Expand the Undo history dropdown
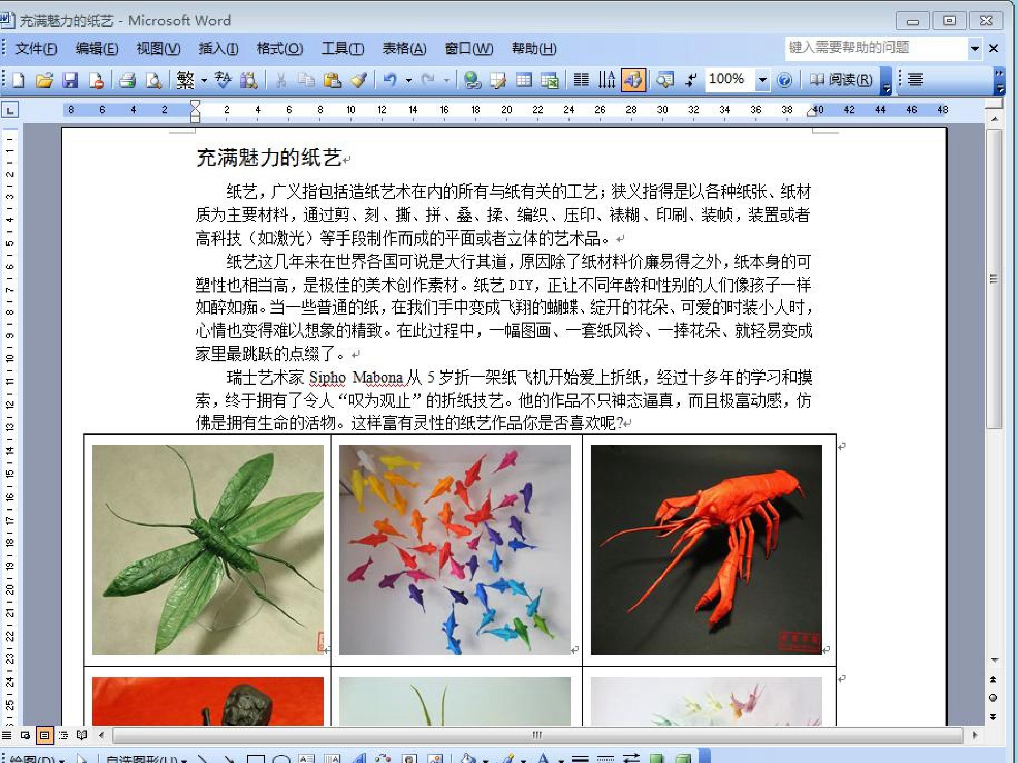This screenshot has height=763, width=1018. [x=409, y=81]
